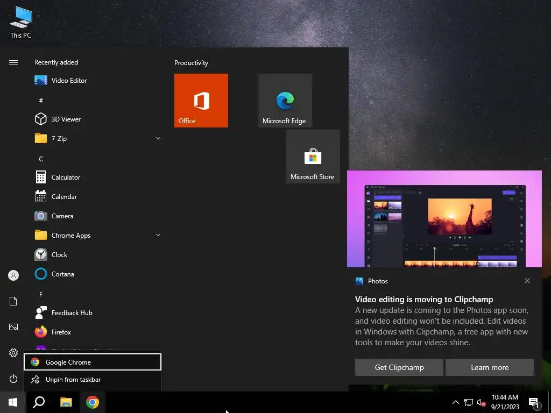Open 3D Viewer app
Image resolution: width=551 pixels, height=413 pixels.
point(98,119)
